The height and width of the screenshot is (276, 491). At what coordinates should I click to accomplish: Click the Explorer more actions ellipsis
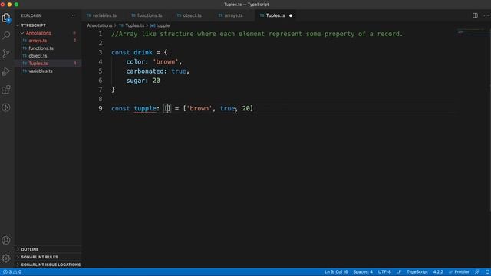click(73, 15)
